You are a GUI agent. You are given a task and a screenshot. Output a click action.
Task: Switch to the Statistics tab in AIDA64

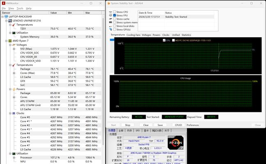(x=186, y=35)
